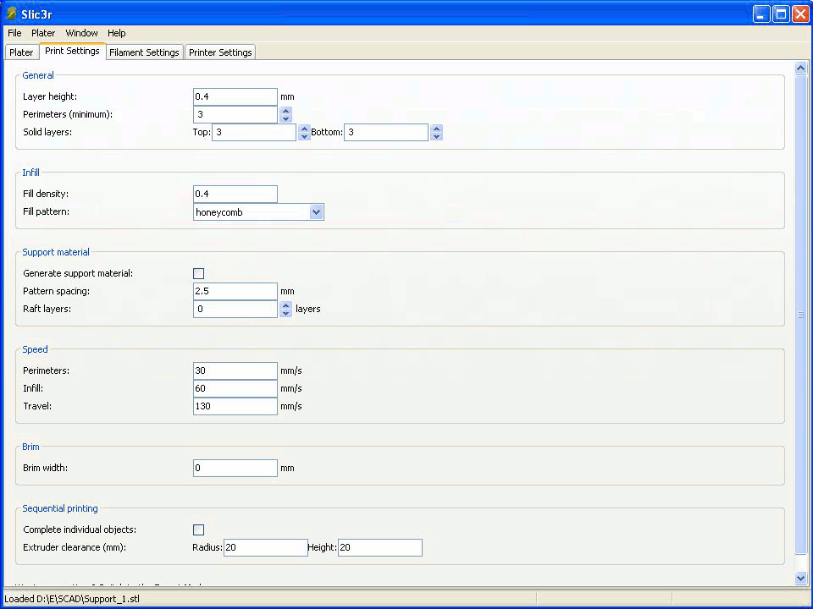Increase Perimeters (minimum) with up arrow

(x=285, y=110)
